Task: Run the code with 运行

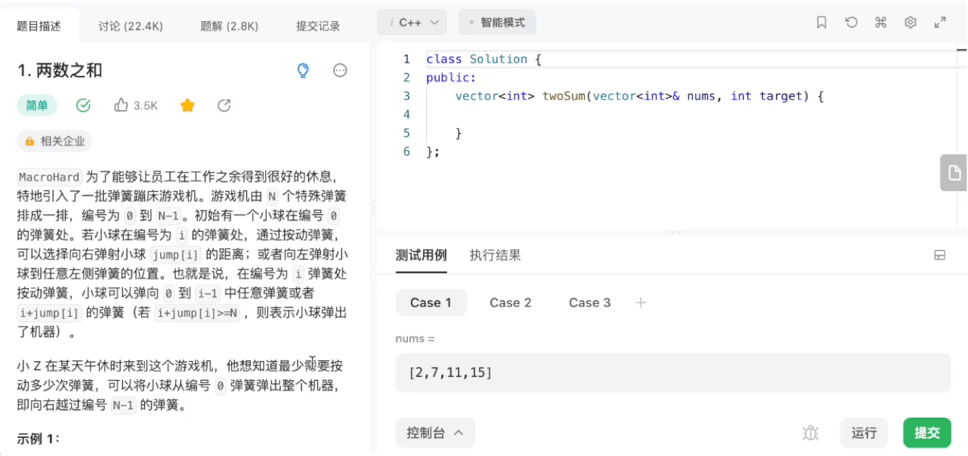Action: click(864, 432)
